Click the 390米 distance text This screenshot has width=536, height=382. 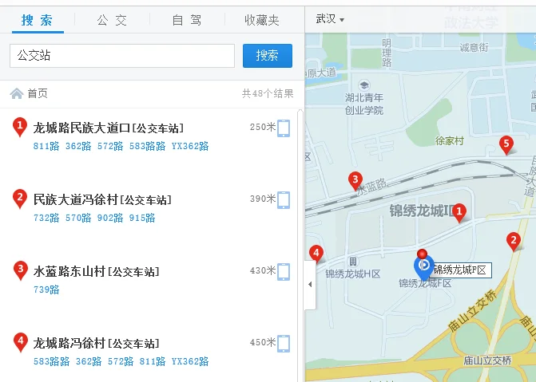(x=263, y=199)
